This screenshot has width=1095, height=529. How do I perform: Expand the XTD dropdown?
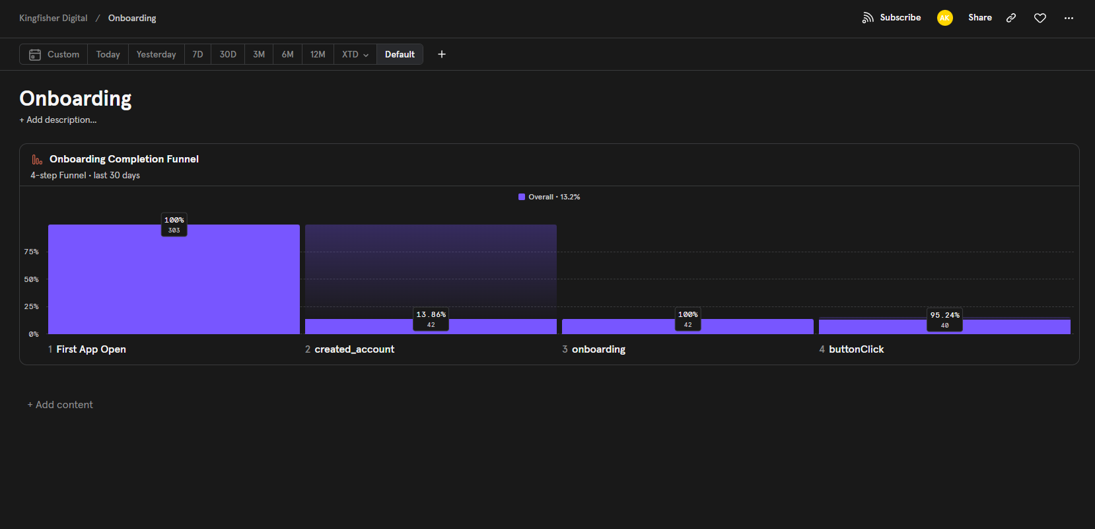[x=355, y=54]
